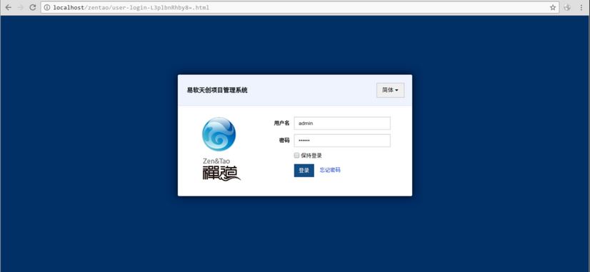Reload the page with refresh icon
The image size is (590, 272).
tap(33, 8)
